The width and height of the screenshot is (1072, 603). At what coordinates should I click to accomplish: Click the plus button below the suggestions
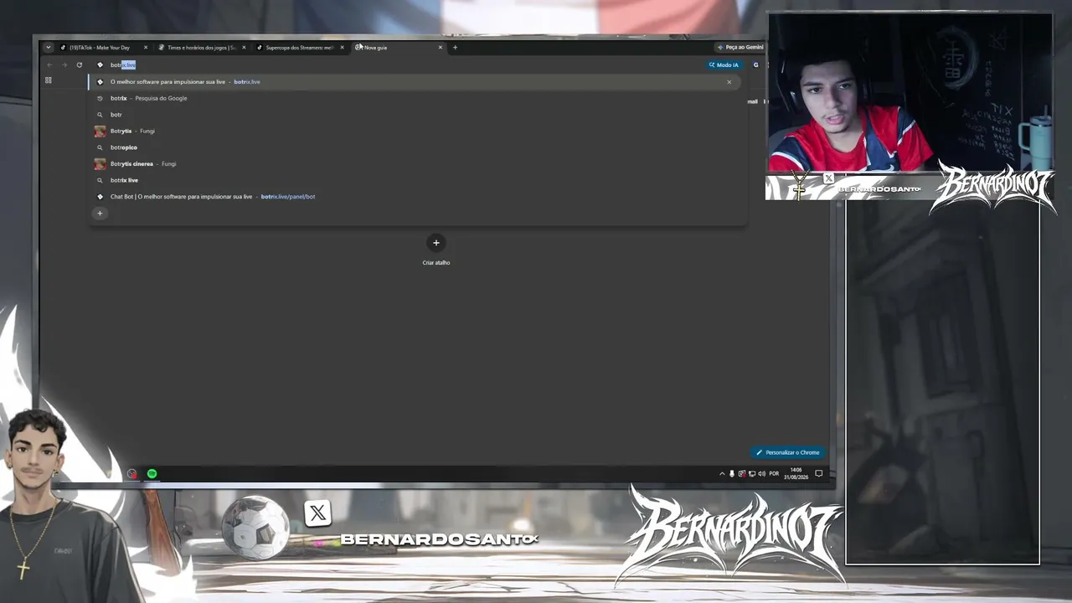pyautogui.click(x=100, y=214)
